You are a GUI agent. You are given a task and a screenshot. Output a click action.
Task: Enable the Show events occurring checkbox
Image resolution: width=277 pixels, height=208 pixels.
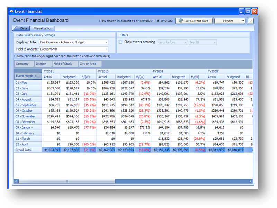click(x=120, y=42)
